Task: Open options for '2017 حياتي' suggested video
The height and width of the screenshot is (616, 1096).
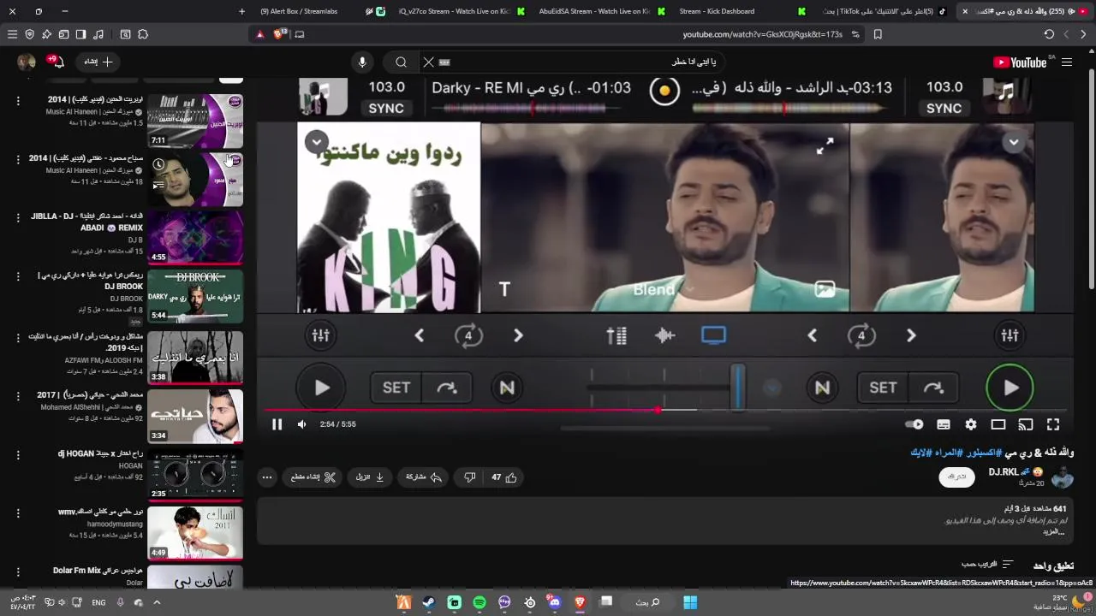Action: [18, 396]
